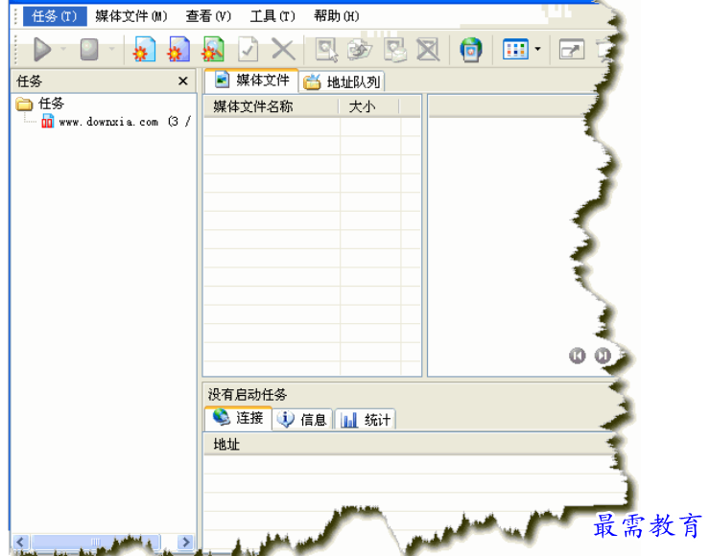Click the 任务 panel title
Screen dimensions: 710x556
click(x=29, y=81)
